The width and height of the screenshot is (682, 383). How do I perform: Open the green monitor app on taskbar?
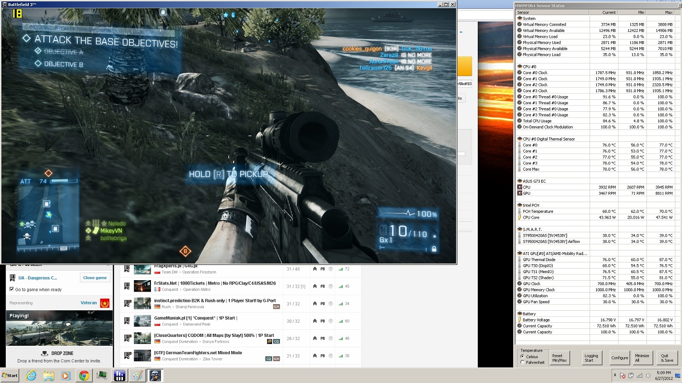[102, 375]
